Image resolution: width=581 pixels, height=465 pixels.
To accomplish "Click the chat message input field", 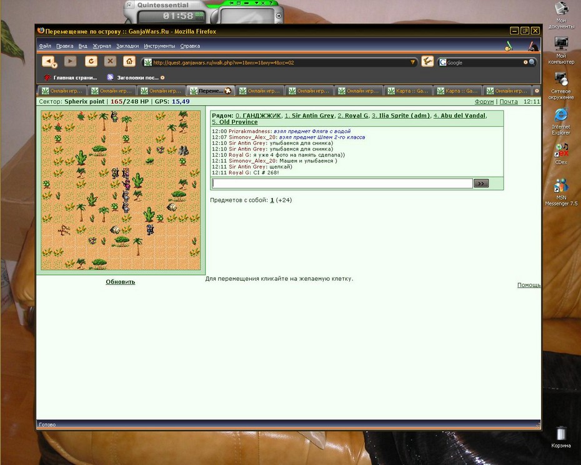I will coord(342,183).
